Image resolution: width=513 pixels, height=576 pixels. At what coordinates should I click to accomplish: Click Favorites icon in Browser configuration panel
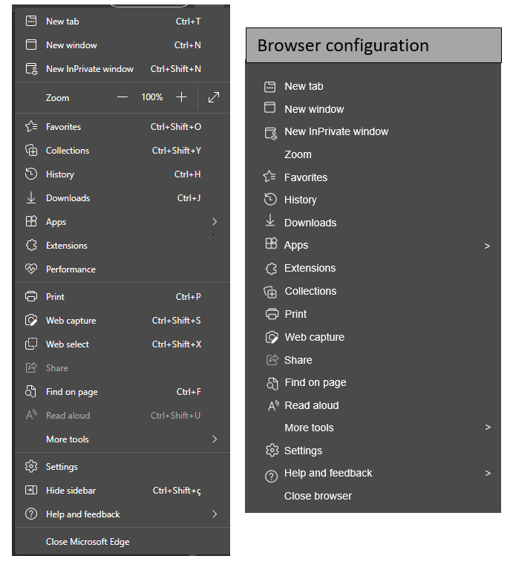coord(269,177)
